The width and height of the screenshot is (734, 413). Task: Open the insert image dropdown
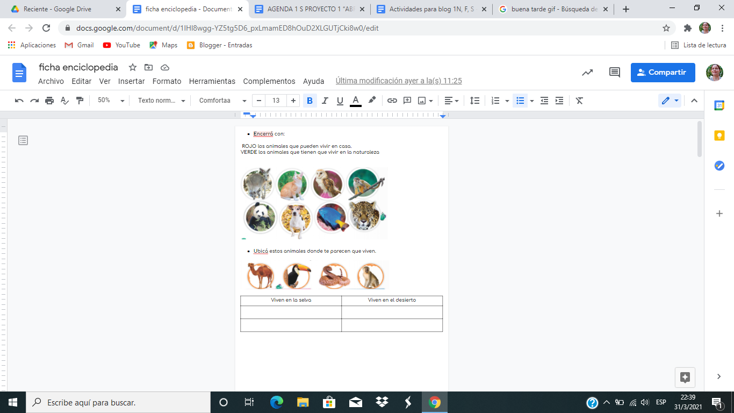tap(425, 101)
